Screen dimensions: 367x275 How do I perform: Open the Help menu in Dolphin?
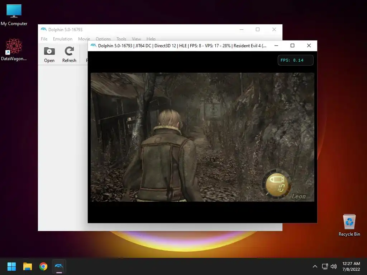(151, 39)
